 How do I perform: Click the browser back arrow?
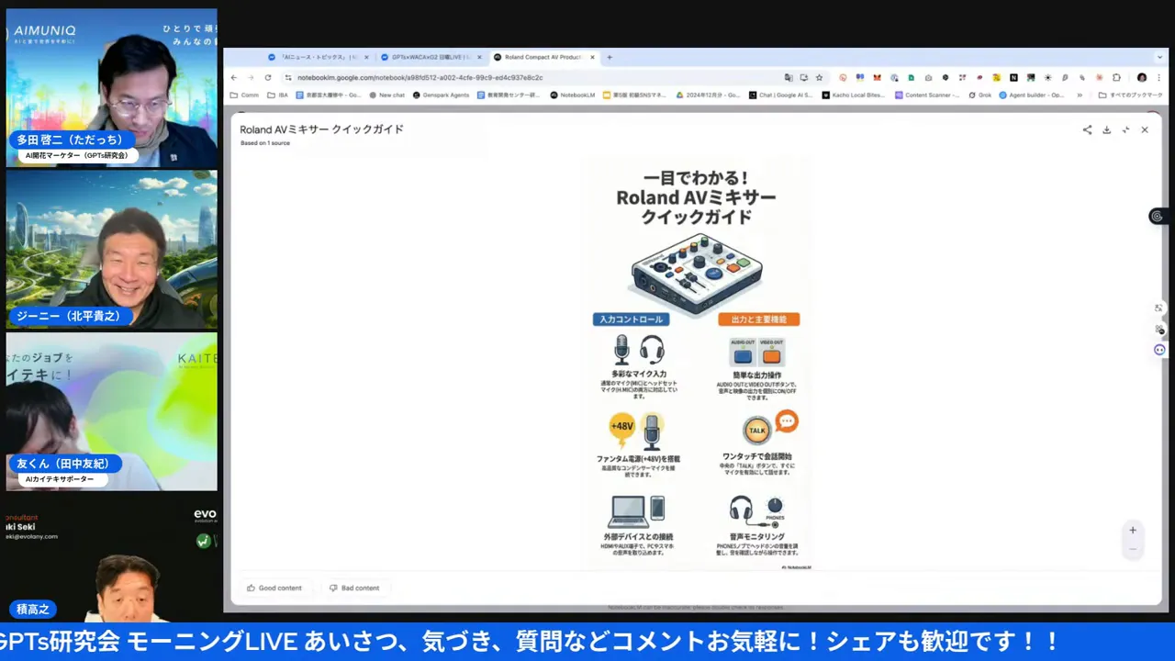[234, 77]
